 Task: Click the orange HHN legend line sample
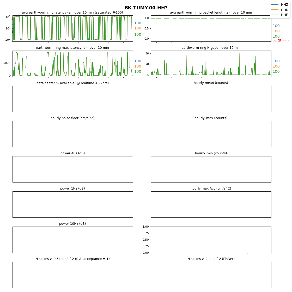point(275,10)
